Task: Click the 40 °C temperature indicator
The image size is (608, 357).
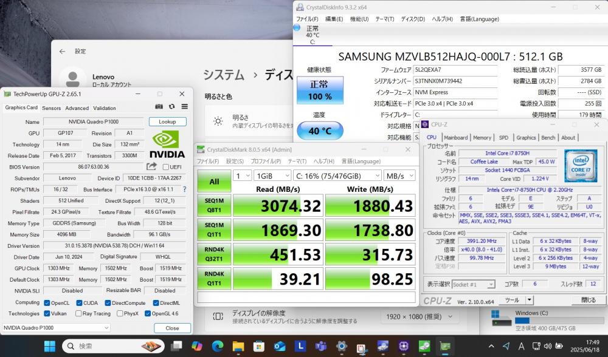Action: (x=320, y=131)
